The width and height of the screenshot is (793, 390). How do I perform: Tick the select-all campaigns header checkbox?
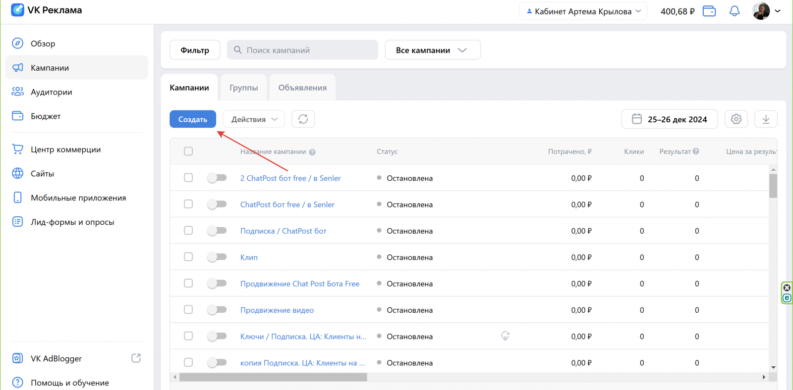(188, 151)
